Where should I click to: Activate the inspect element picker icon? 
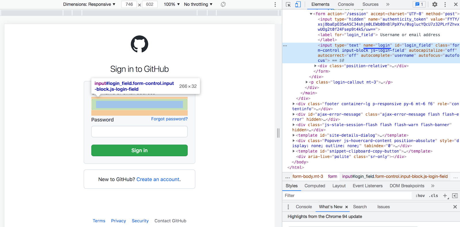click(288, 4)
